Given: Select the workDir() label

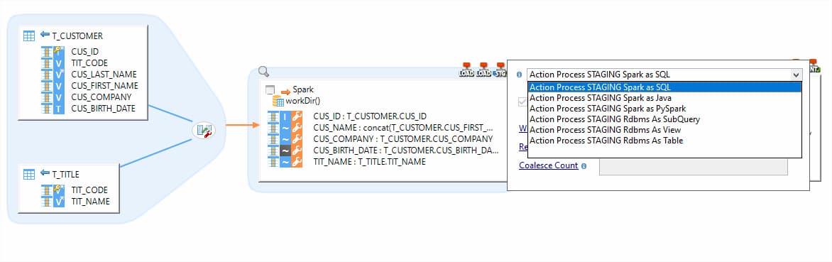Looking at the screenshot, I should 303,101.
